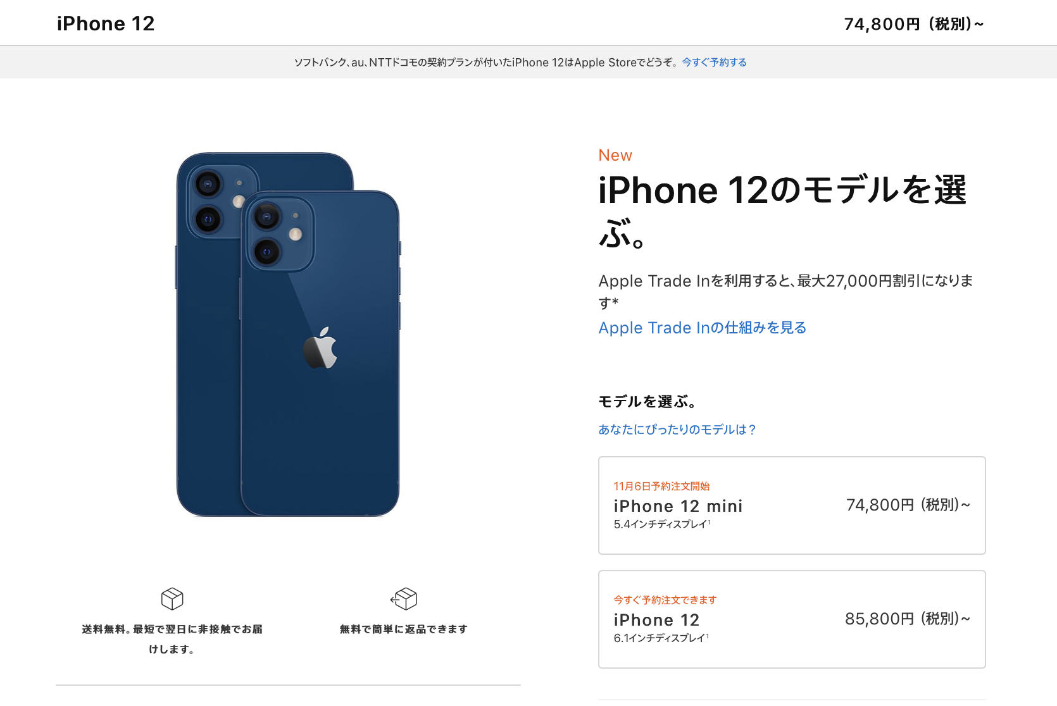The height and width of the screenshot is (706, 1057).
Task: Click the Apple logo on the phone image
Action: point(320,347)
